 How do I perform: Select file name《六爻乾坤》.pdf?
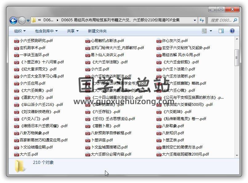coord(177,112)
